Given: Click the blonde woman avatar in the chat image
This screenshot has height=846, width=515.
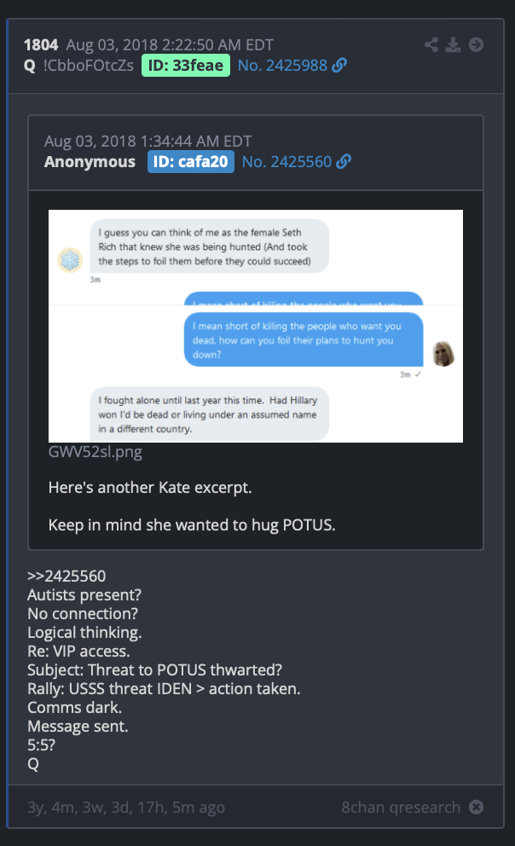Looking at the screenshot, I should (444, 354).
